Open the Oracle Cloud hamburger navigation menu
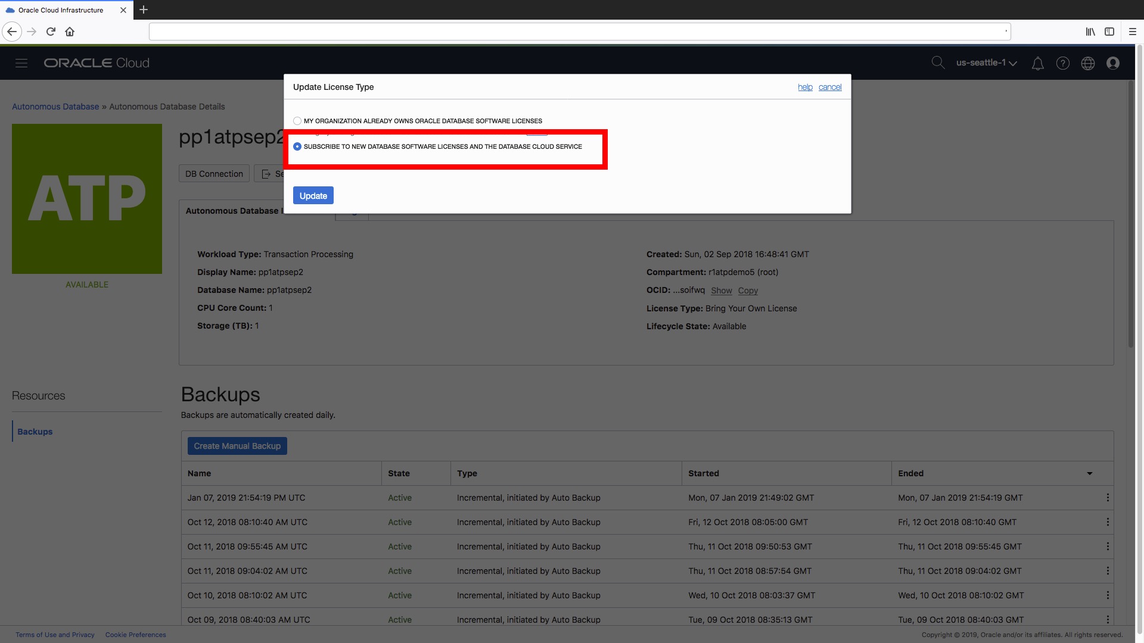 pyautogui.click(x=21, y=63)
